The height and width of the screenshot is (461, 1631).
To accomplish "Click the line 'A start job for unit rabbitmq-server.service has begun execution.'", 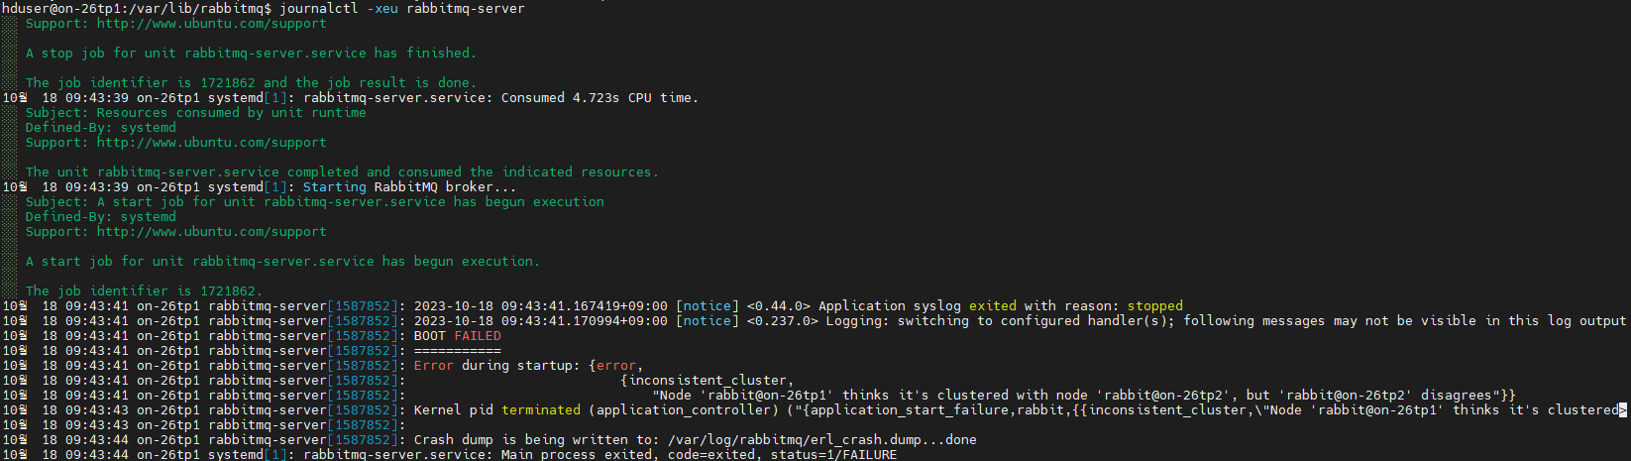I will tap(282, 261).
